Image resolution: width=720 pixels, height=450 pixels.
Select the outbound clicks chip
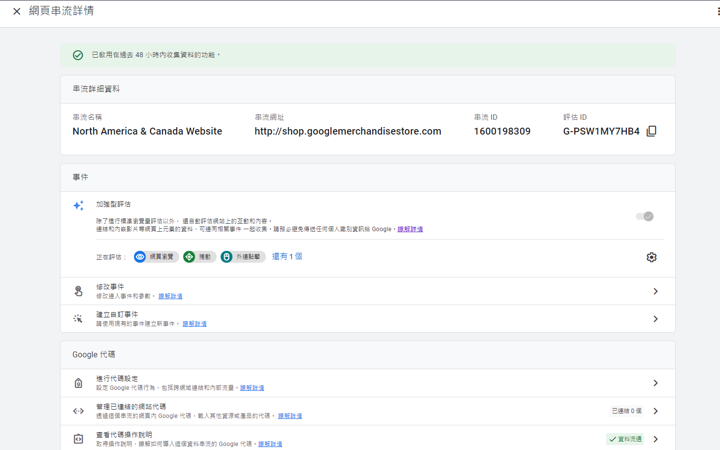click(x=243, y=257)
